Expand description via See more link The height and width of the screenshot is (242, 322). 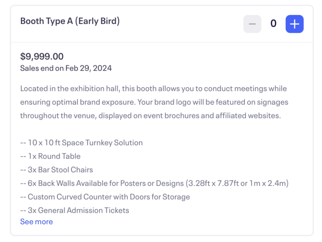(36, 221)
